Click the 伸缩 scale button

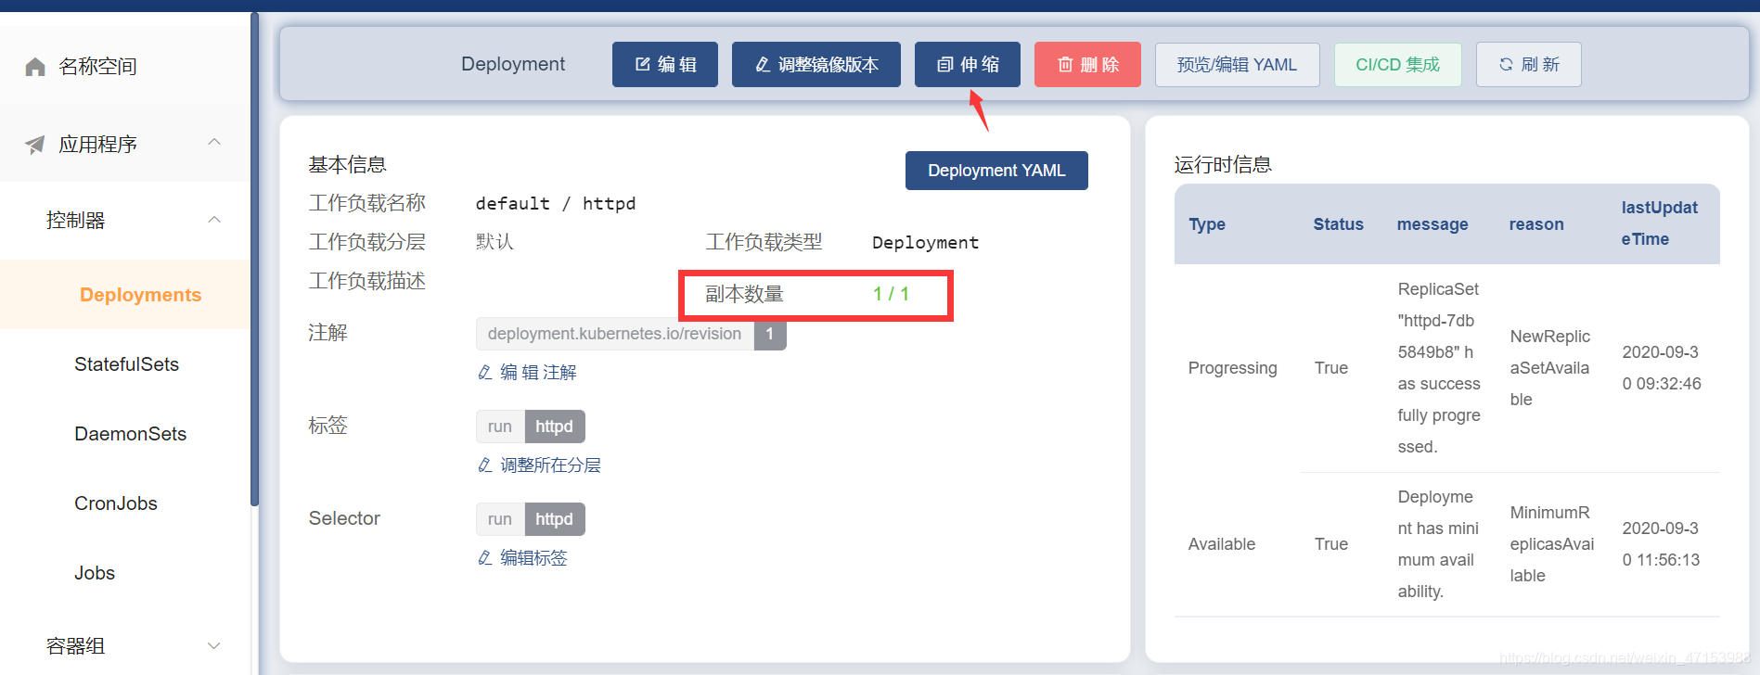968,65
